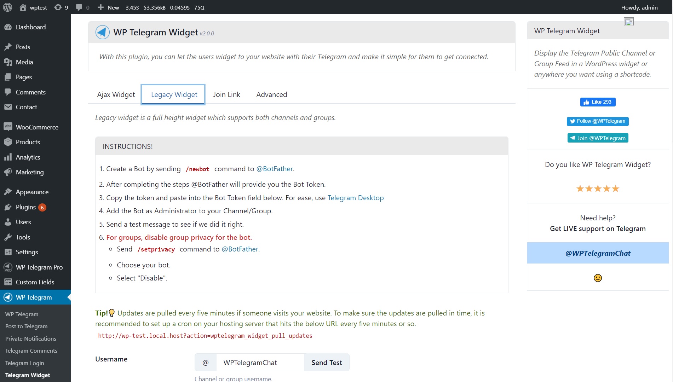Click the 75Q query monitor item

(199, 7)
